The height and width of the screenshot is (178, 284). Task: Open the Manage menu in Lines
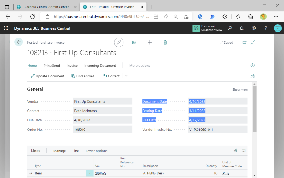pyautogui.click(x=59, y=151)
